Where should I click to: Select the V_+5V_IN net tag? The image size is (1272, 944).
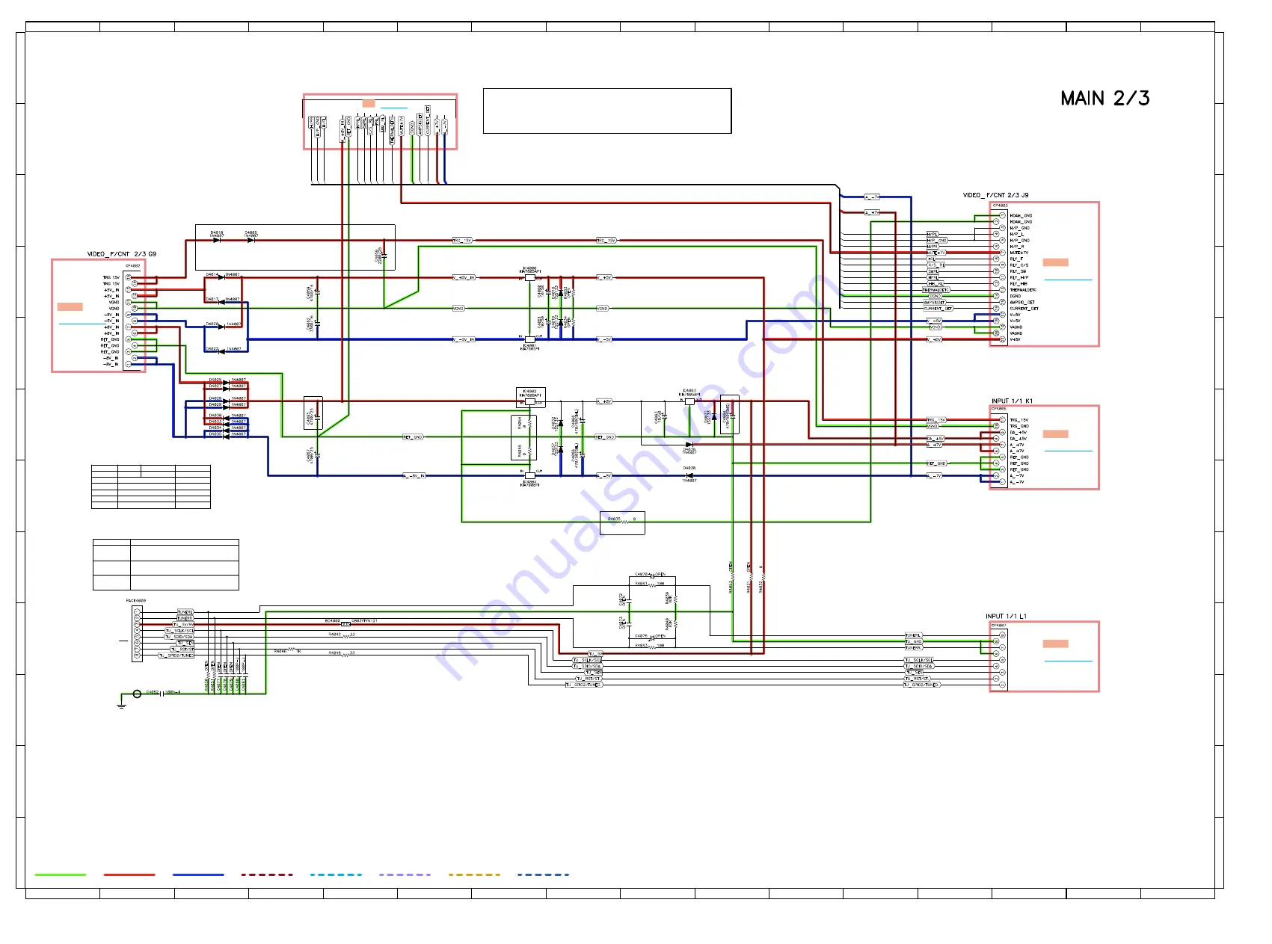pos(464,277)
